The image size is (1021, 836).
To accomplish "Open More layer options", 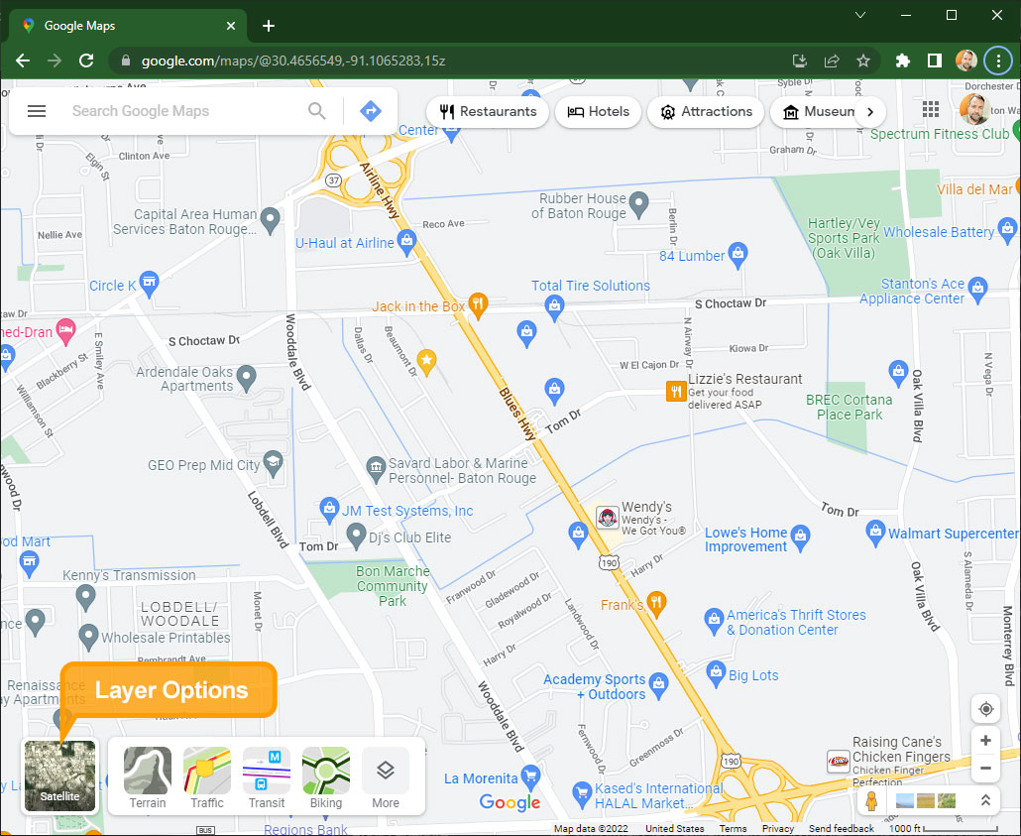I will 386,778.
